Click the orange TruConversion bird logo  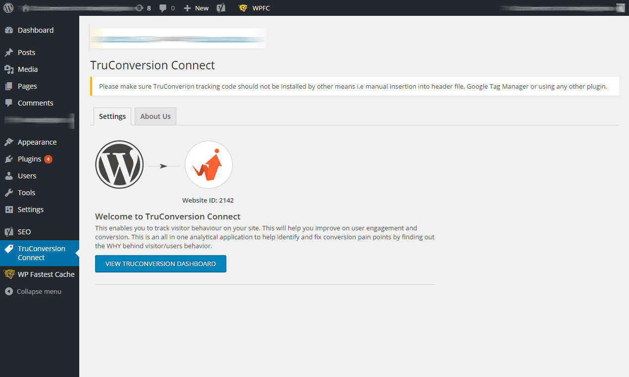pos(209,164)
